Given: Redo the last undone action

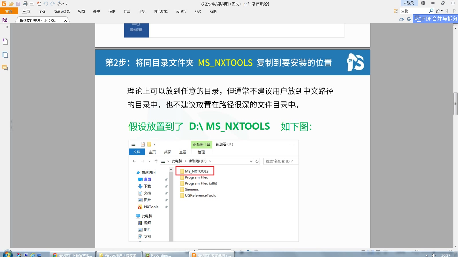Looking at the screenshot, I should 53,4.
